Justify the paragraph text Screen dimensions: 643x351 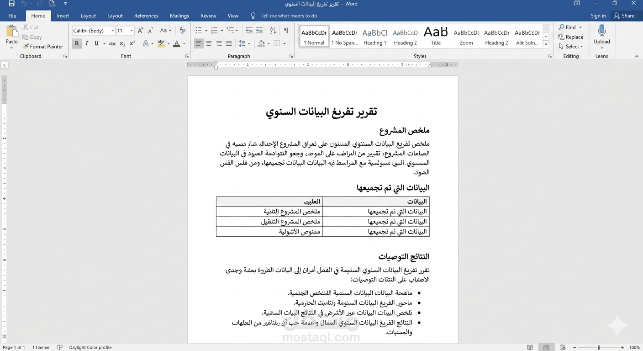coord(229,44)
